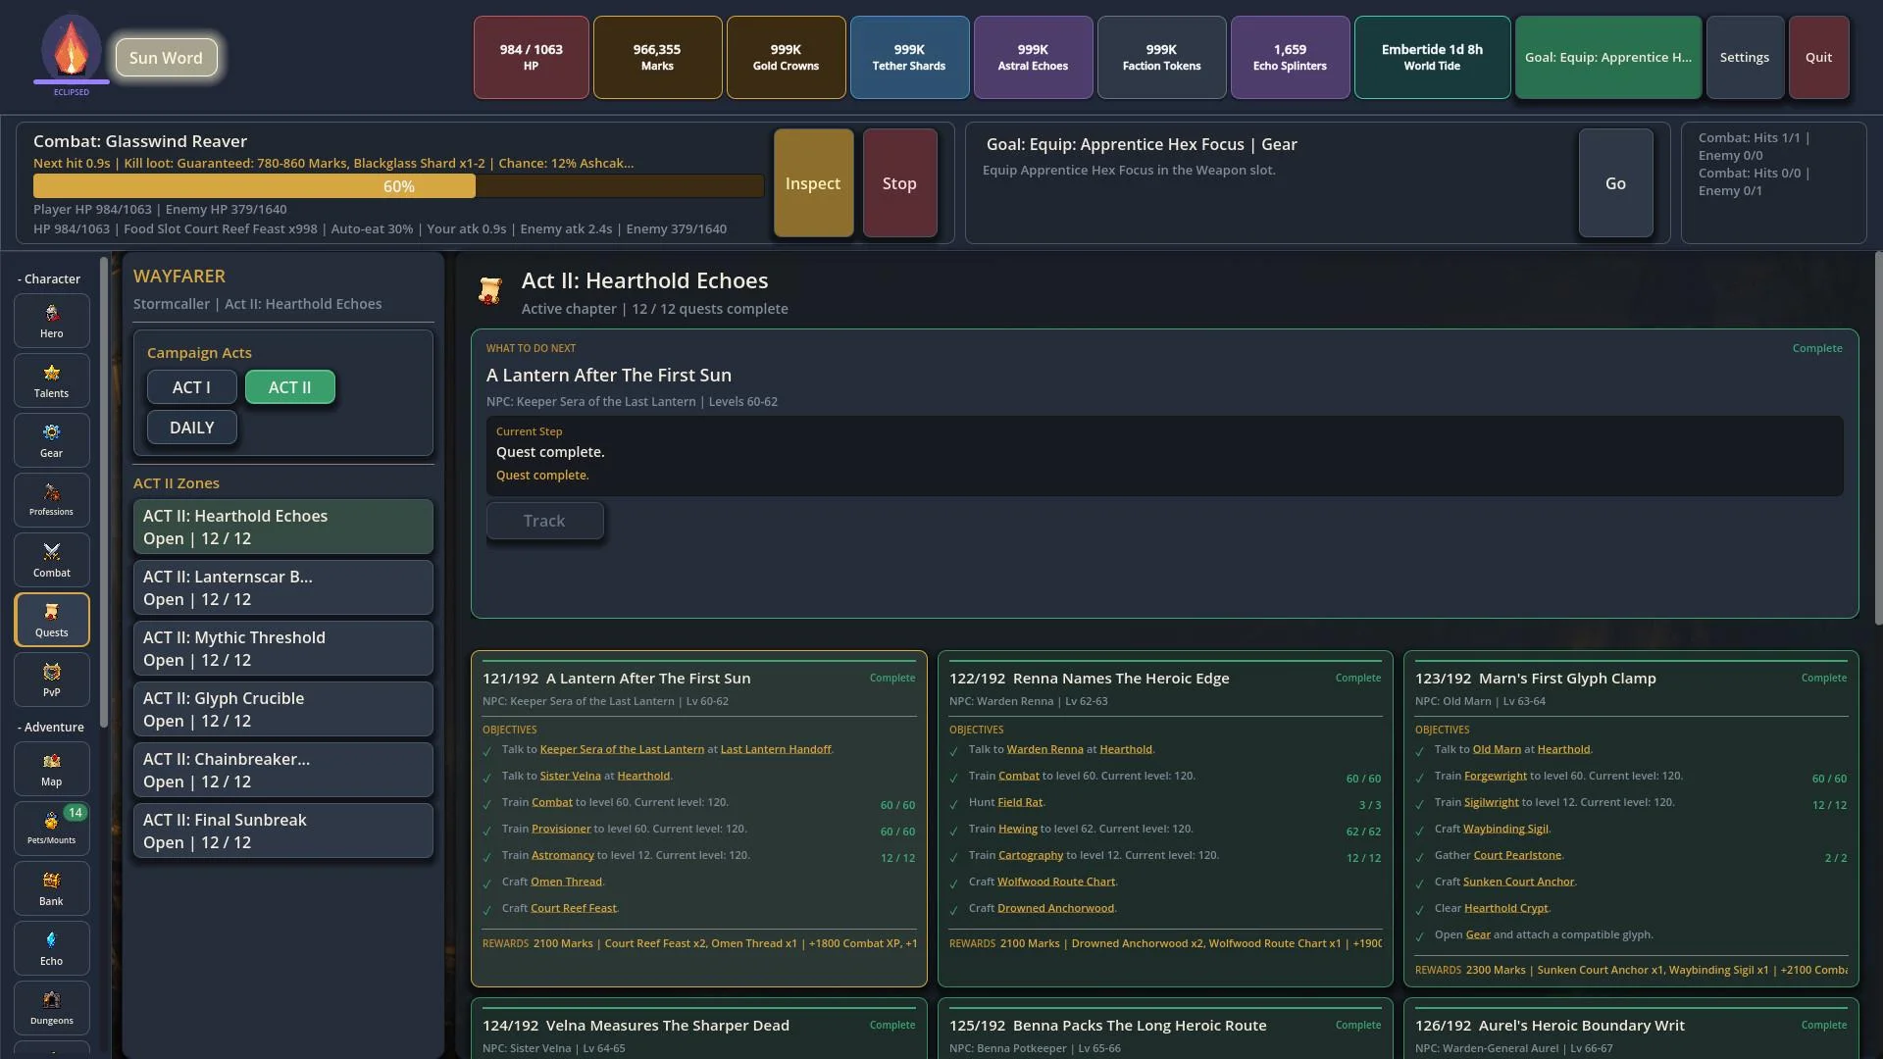
Task: Open Keeper Sera of the Last Lantern link
Action: click(622, 749)
